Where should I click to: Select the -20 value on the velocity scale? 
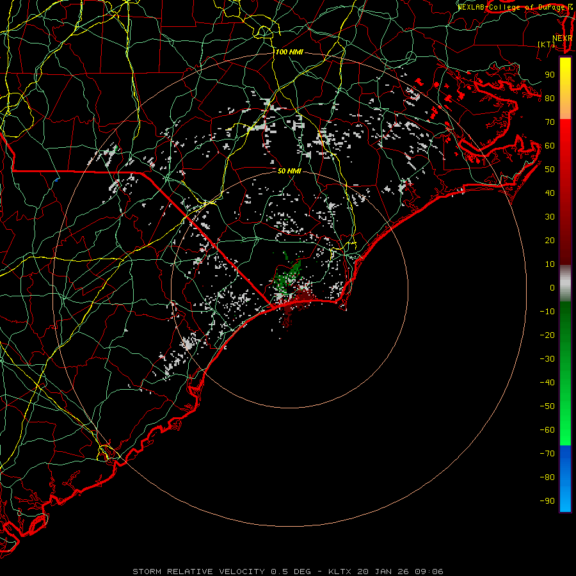point(547,335)
